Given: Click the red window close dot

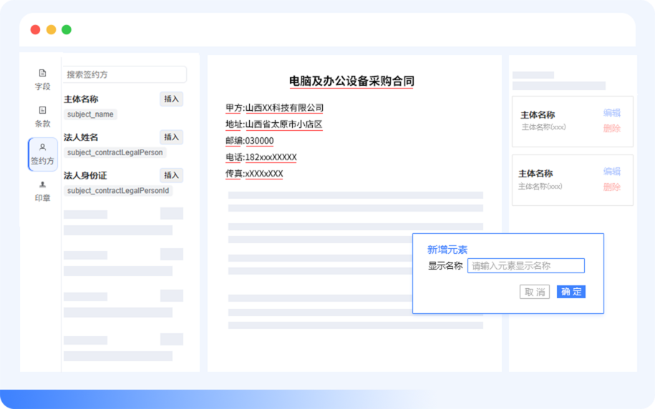Looking at the screenshot, I should [x=36, y=29].
